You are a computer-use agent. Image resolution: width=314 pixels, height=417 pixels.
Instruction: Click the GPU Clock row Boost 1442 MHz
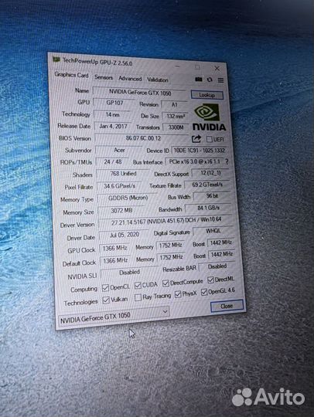tap(220, 242)
